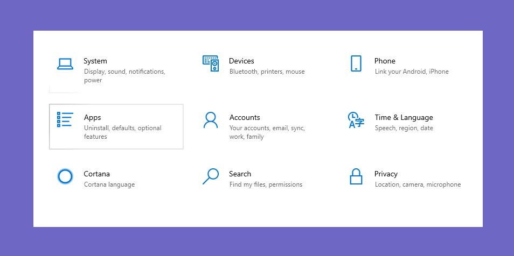The height and width of the screenshot is (256, 514).
Task: Open the Accounts category title
Action: coord(245,117)
